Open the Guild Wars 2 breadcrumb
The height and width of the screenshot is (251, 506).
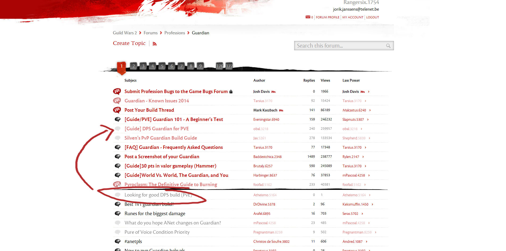click(125, 33)
